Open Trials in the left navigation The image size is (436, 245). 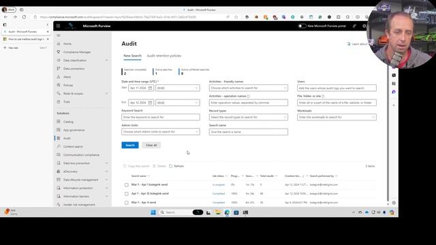(67, 102)
